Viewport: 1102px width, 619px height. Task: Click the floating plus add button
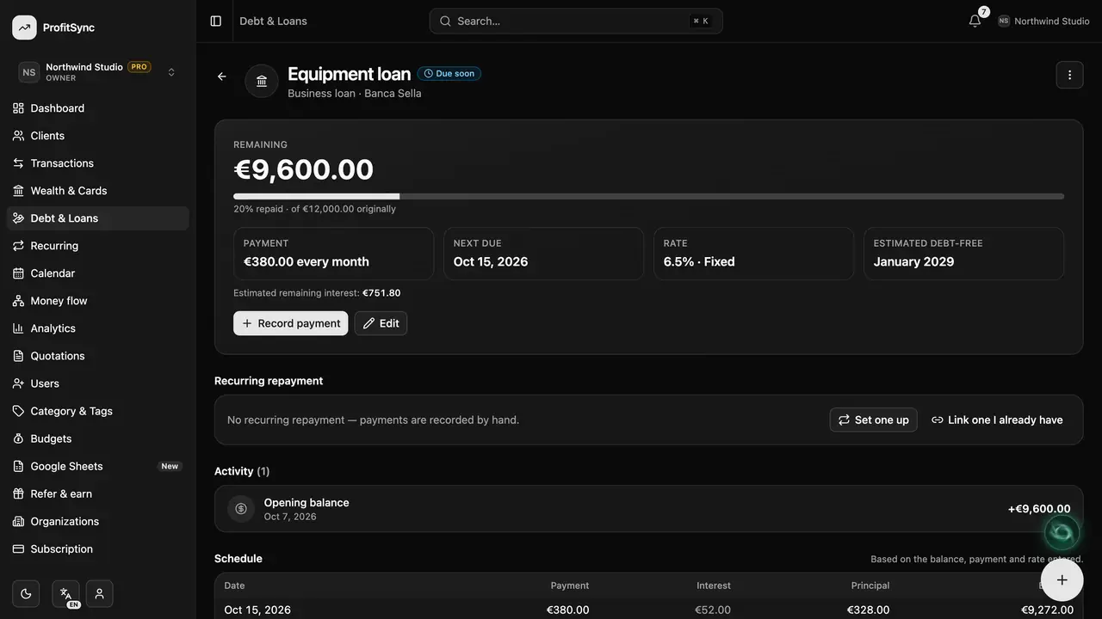pyautogui.click(x=1062, y=579)
